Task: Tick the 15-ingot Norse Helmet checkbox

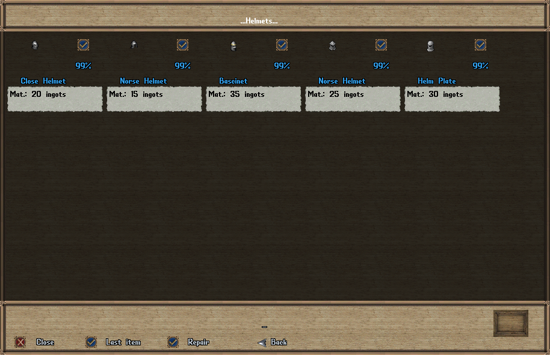Action: pos(182,45)
